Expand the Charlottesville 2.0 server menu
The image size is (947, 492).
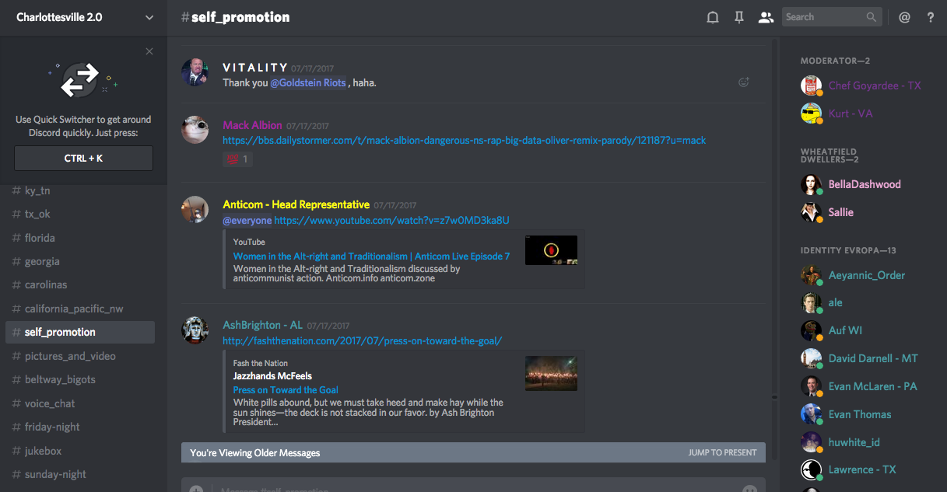[149, 17]
